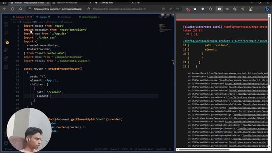Click the right pane URL ending in 5173

[x=119, y=9]
